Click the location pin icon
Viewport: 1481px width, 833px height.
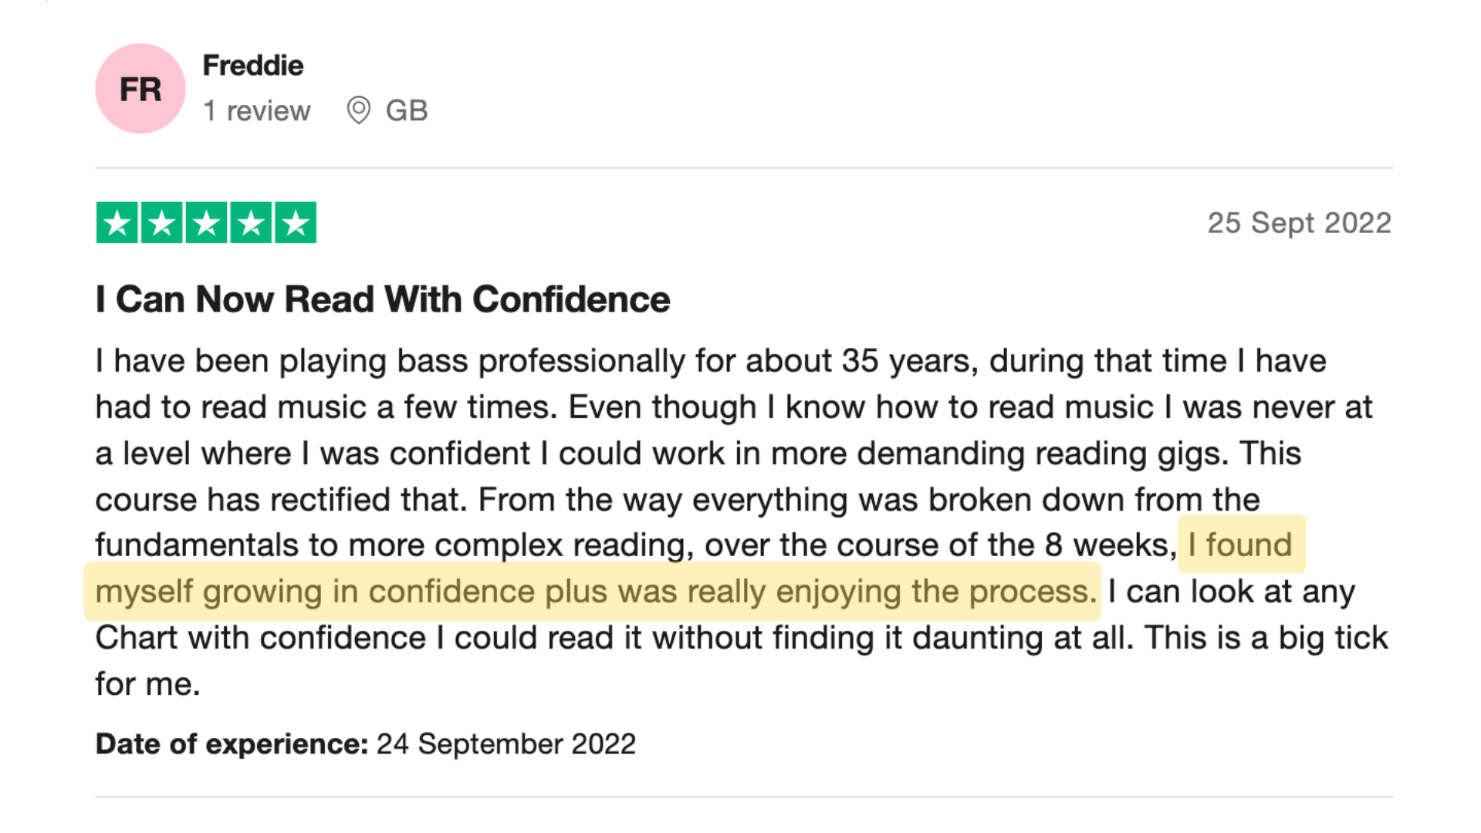[x=358, y=110]
